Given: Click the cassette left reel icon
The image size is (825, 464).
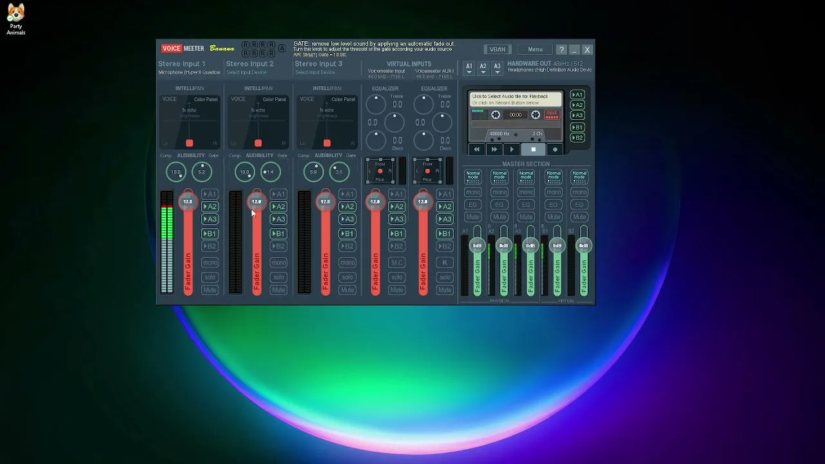Looking at the screenshot, I should pyautogui.click(x=496, y=115).
